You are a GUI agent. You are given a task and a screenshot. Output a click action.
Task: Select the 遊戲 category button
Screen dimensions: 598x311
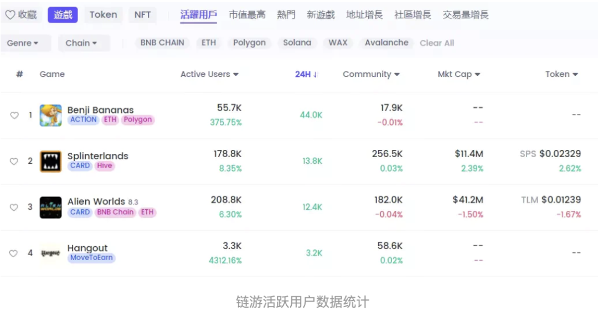click(x=63, y=15)
